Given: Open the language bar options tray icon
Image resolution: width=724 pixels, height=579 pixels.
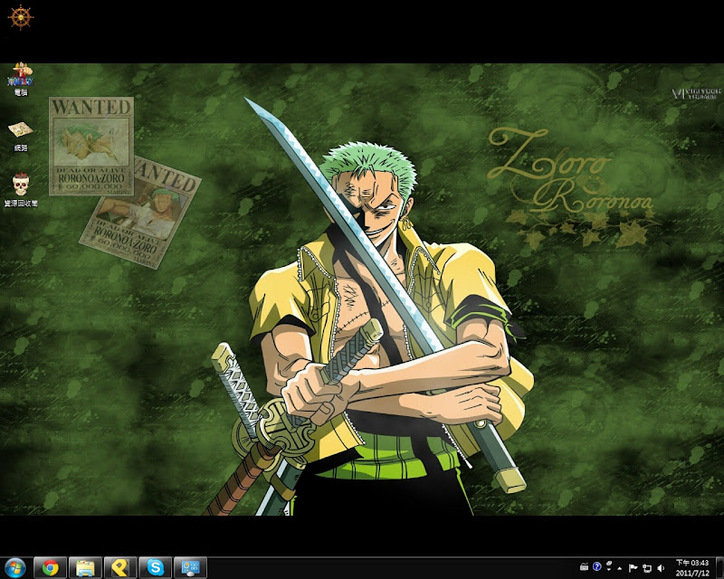Looking at the screenshot, I should (x=609, y=566).
